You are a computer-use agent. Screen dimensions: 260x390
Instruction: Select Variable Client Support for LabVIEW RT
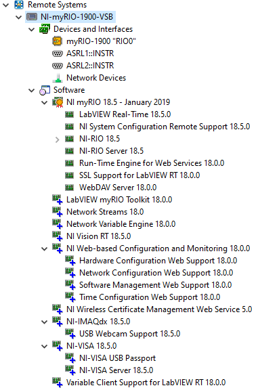[x=146, y=383]
